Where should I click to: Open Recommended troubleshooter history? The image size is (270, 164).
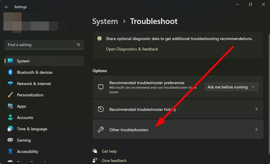point(178,109)
